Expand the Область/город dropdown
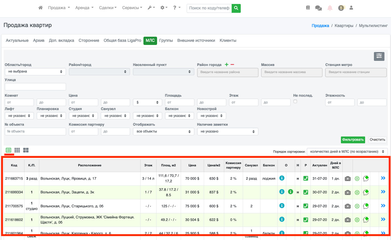391x240 pixels. [x=35, y=72]
